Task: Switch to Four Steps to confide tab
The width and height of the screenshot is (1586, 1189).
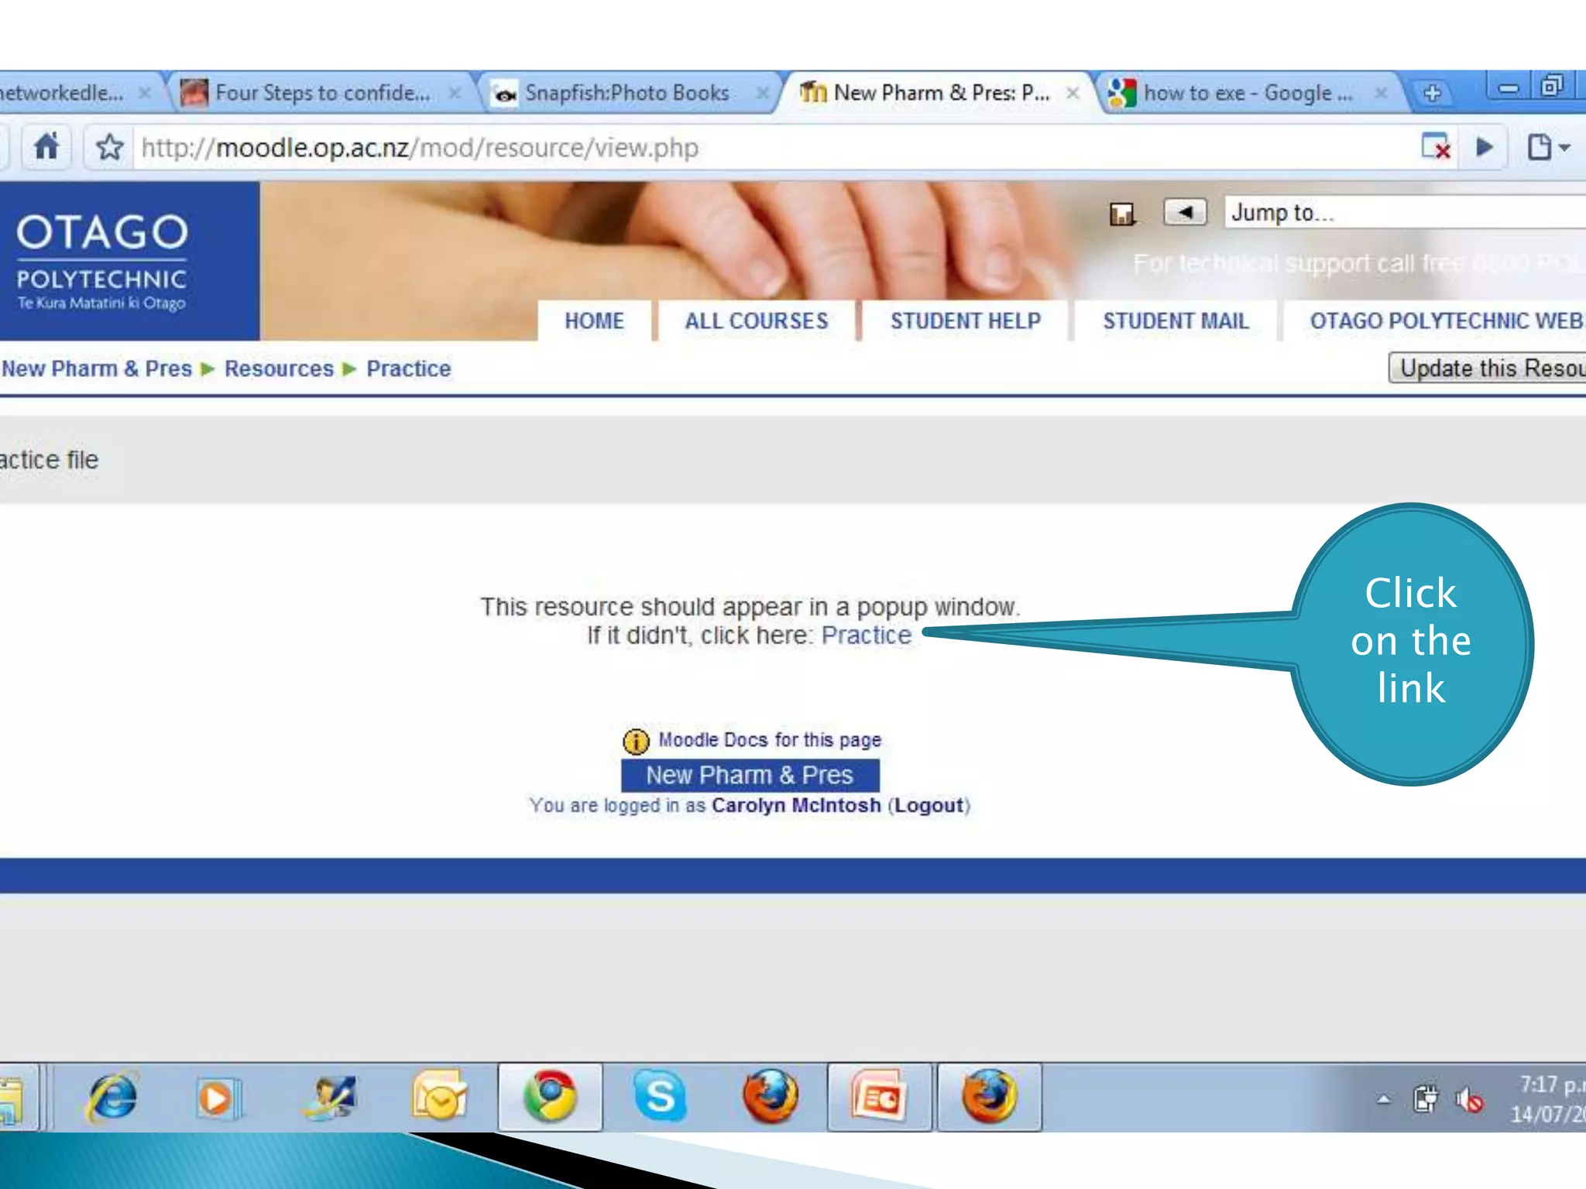Action: (x=321, y=93)
